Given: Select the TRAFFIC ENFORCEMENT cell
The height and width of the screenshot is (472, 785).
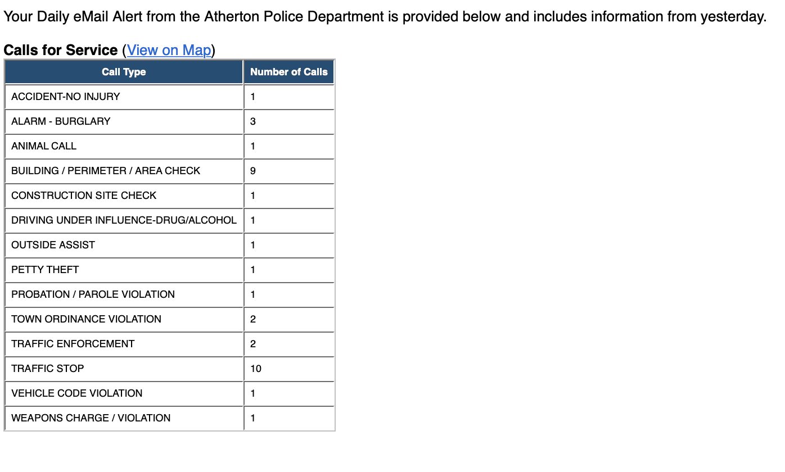Looking at the screenshot, I should (73, 344).
